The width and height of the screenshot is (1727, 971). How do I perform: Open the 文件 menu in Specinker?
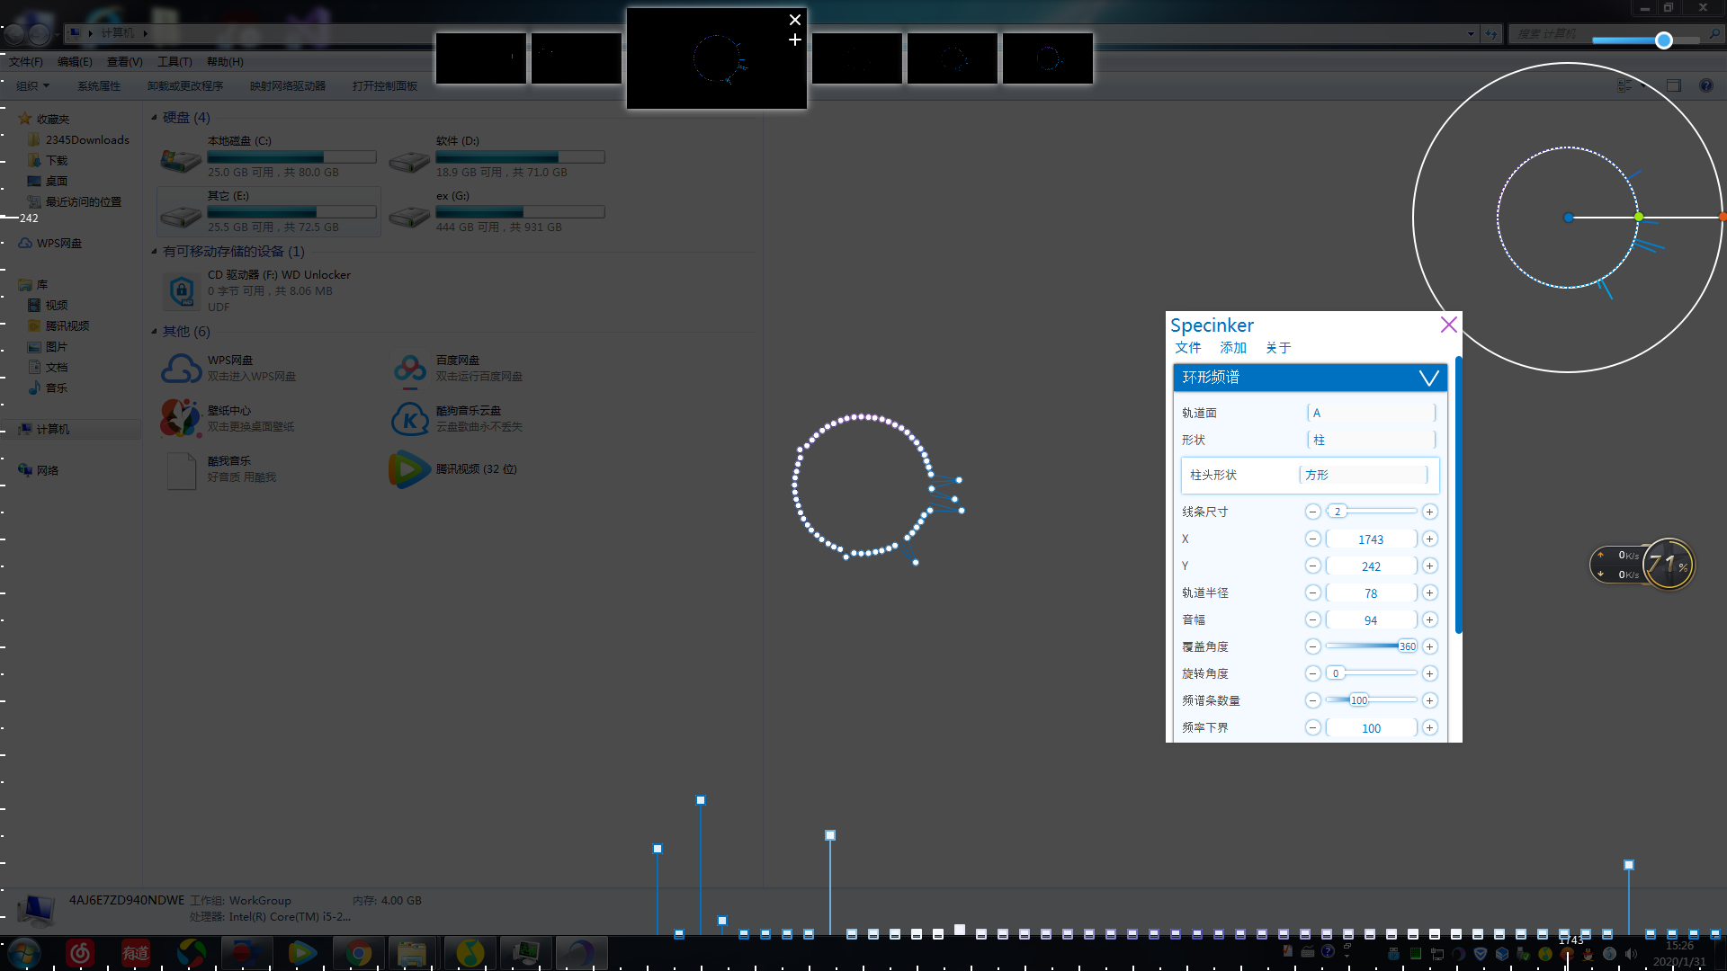pos(1187,348)
